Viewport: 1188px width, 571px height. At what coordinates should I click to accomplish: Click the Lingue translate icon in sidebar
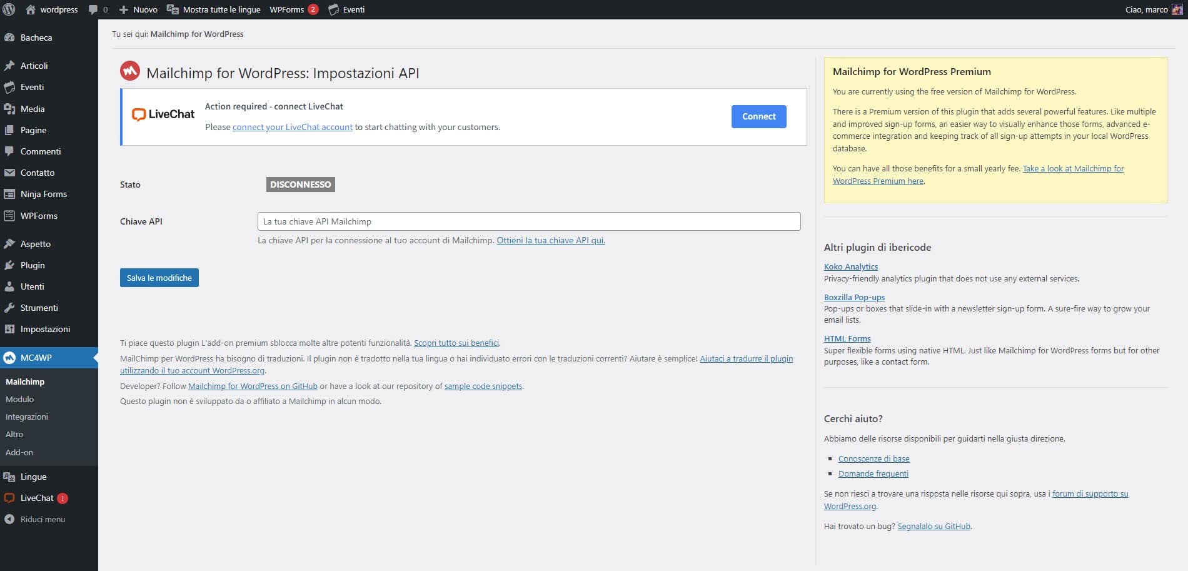[9, 477]
